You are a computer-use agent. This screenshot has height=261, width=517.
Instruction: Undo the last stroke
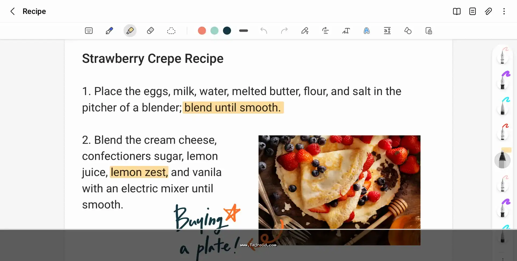(264, 31)
